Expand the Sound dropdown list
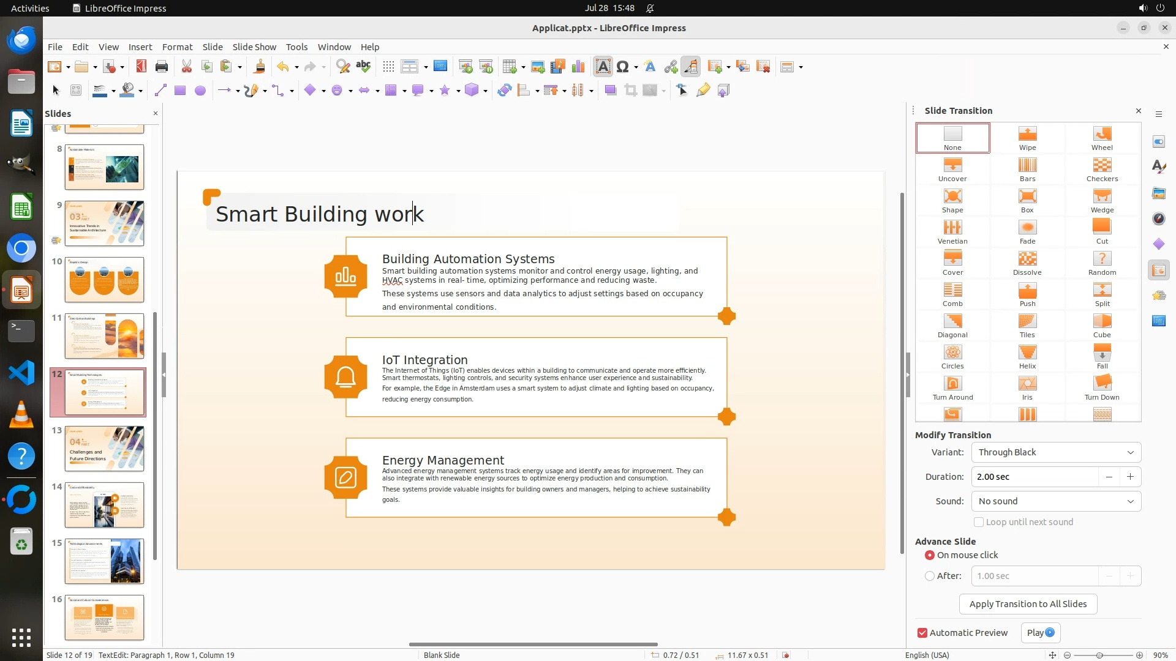Screen dimensions: 1176x661 point(1055,501)
